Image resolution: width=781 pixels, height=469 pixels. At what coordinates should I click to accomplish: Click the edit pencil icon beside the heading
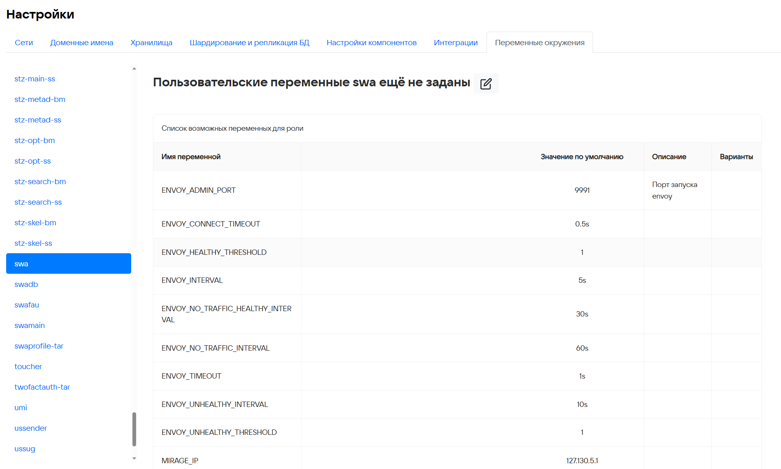[486, 83]
